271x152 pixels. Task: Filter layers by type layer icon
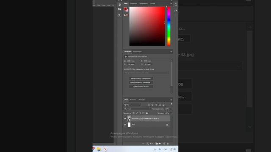(156, 105)
